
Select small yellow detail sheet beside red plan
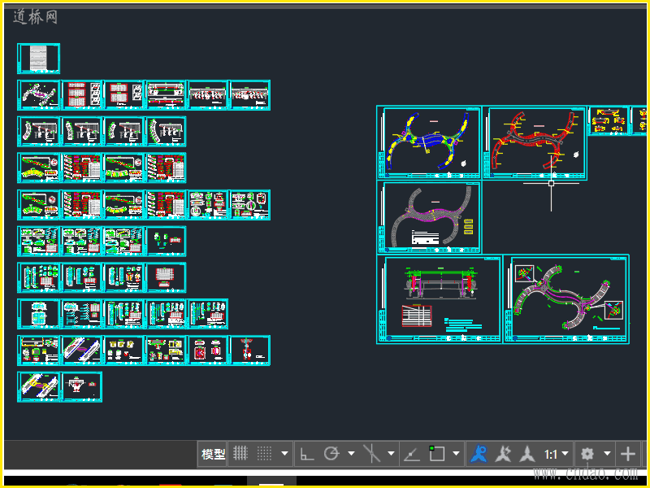tap(608, 120)
